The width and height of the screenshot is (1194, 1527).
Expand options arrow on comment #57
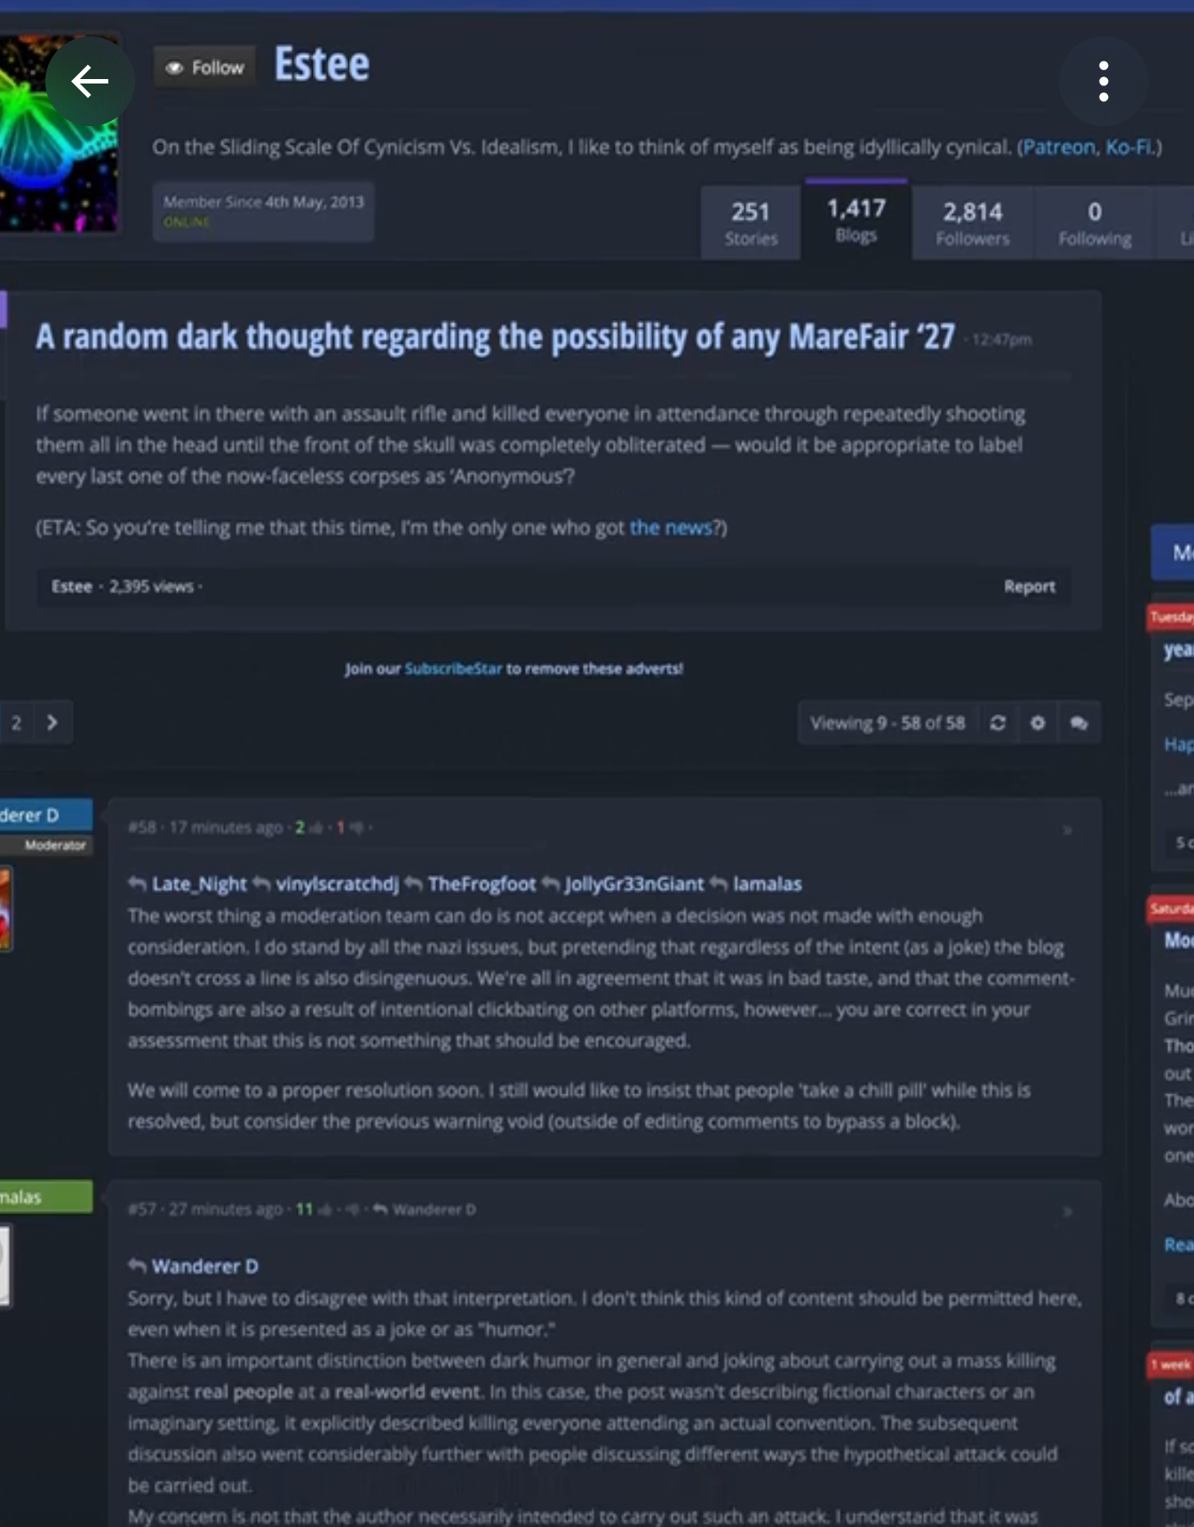point(1067,1212)
